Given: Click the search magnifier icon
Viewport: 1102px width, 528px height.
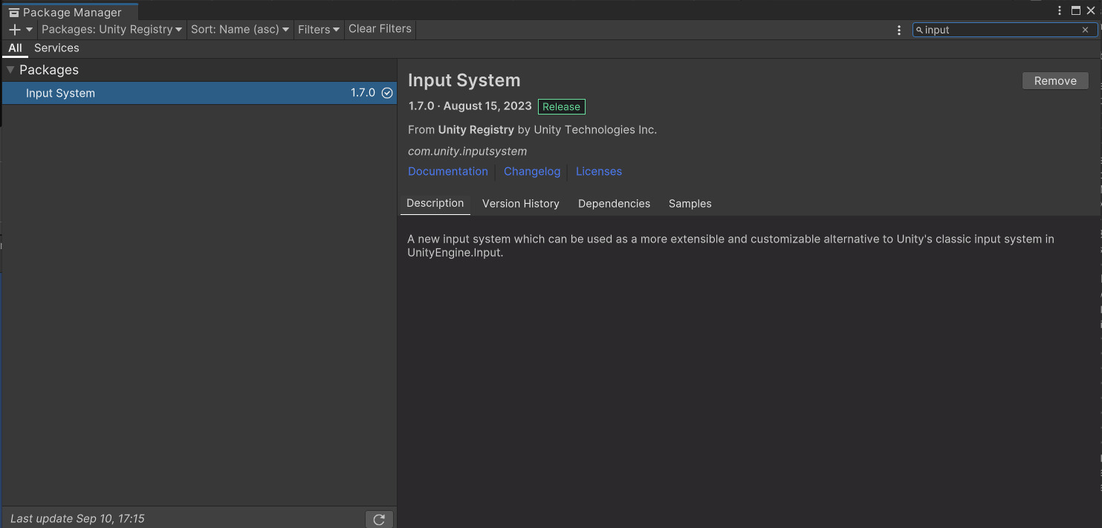Looking at the screenshot, I should 919,30.
